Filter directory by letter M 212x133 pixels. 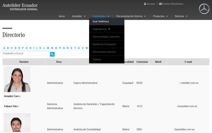tap(48, 48)
